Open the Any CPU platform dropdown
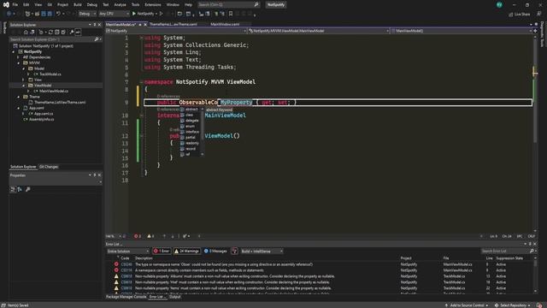Screen dimensions: 547x308 (x=114, y=14)
